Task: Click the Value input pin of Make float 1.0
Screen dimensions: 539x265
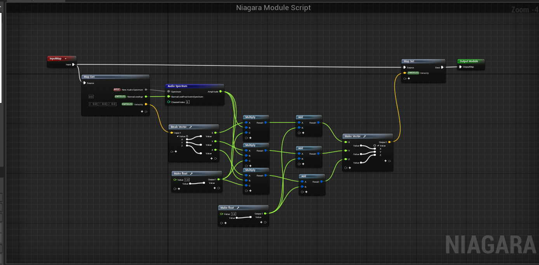Action: 222,214
